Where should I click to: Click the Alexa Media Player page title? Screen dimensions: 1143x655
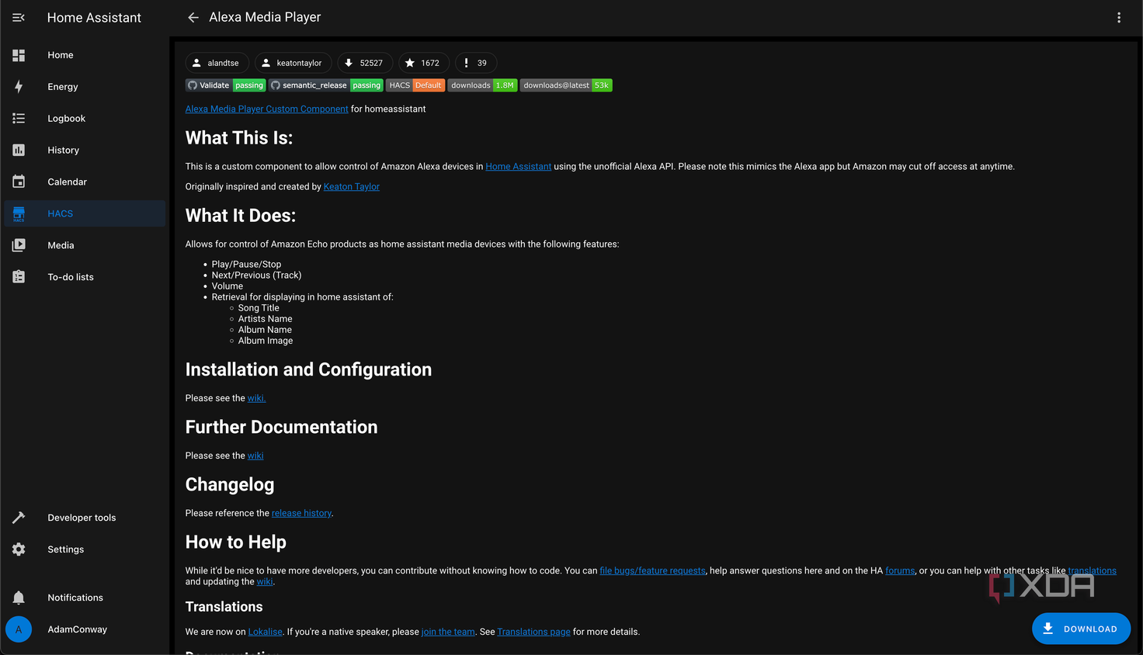pos(265,17)
